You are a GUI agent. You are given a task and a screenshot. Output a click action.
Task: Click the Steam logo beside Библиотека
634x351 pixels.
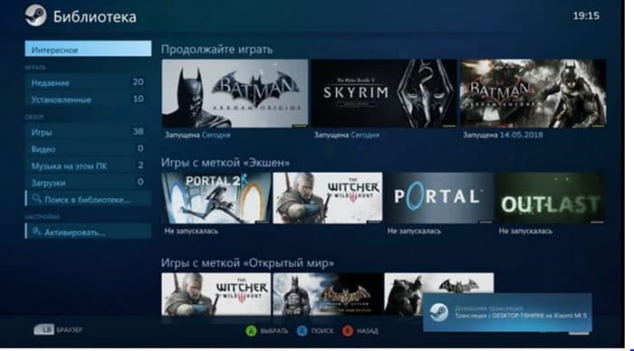35,15
